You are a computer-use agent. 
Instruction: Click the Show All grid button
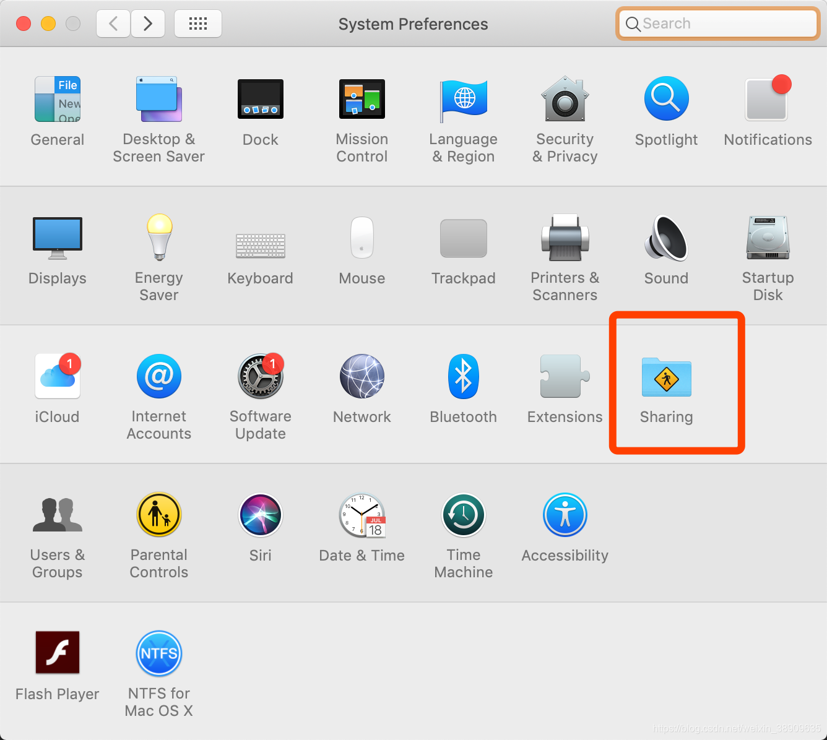pyautogui.click(x=198, y=24)
